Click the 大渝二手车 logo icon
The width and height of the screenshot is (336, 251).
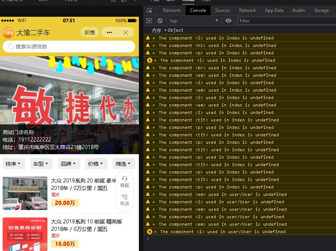pos(8,32)
